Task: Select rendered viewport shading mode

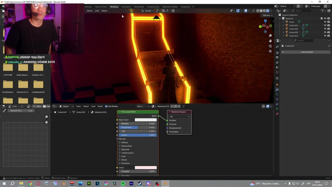Action: (268, 11)
